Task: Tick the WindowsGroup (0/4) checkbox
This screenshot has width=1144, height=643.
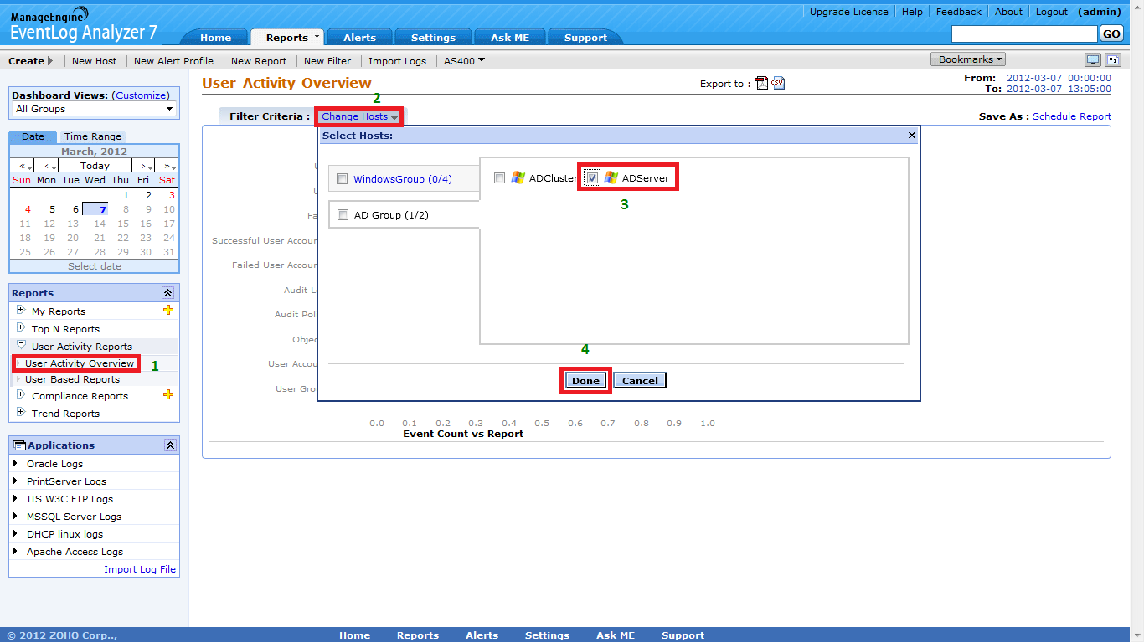Action: click(x=342, y=179)
